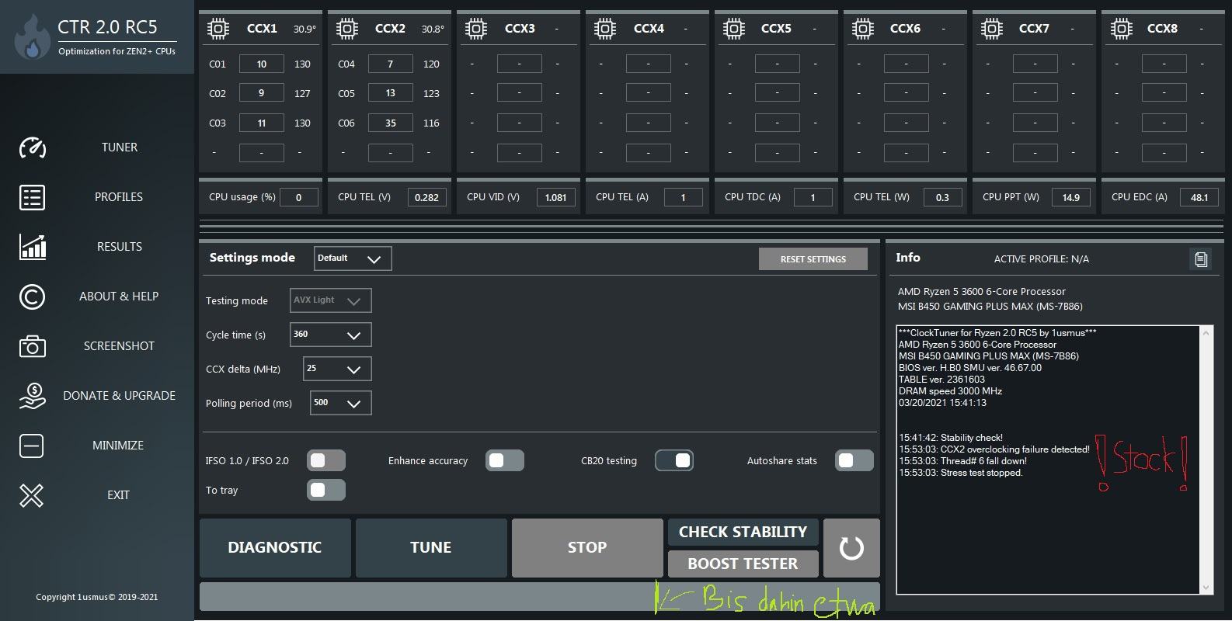Viewport: 1232px width, 621px height.
Task: Start the DIAGNOSTIC run
Action: click(x=275, y=548)
